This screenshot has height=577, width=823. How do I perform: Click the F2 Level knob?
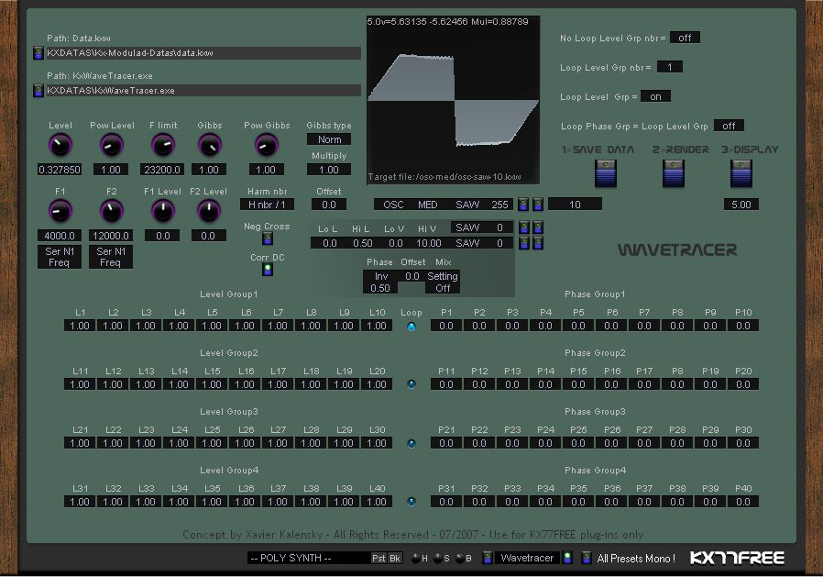tap(209, 211)
